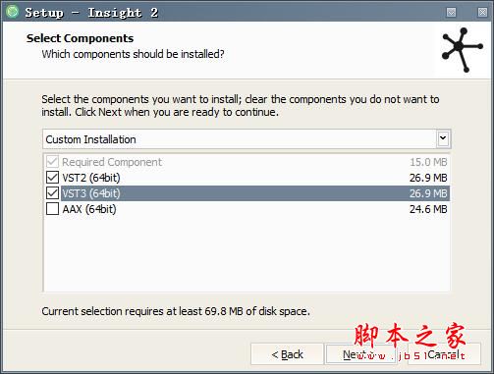Uncheck the VST2 (64bit) checkbox
Viewport: 494px width, 374px height.
[x=52, y=178]
